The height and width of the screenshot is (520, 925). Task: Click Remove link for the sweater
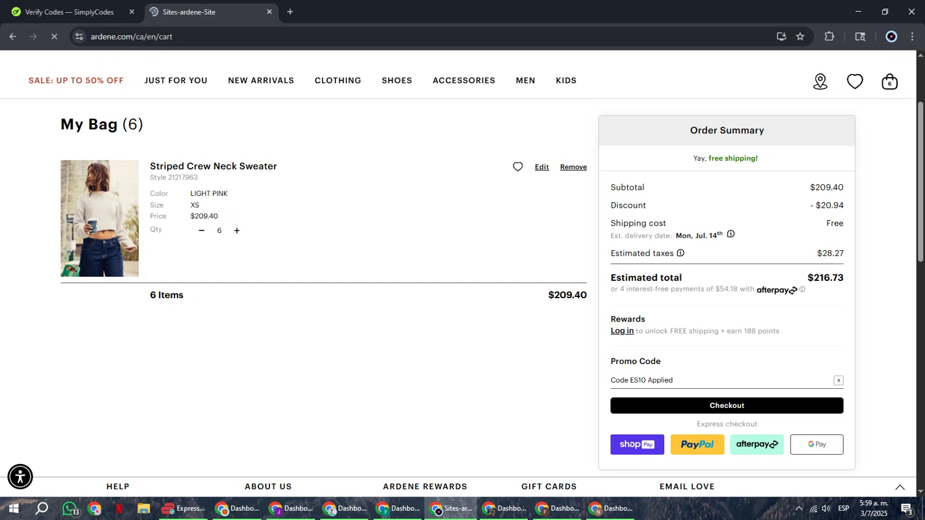573,167
